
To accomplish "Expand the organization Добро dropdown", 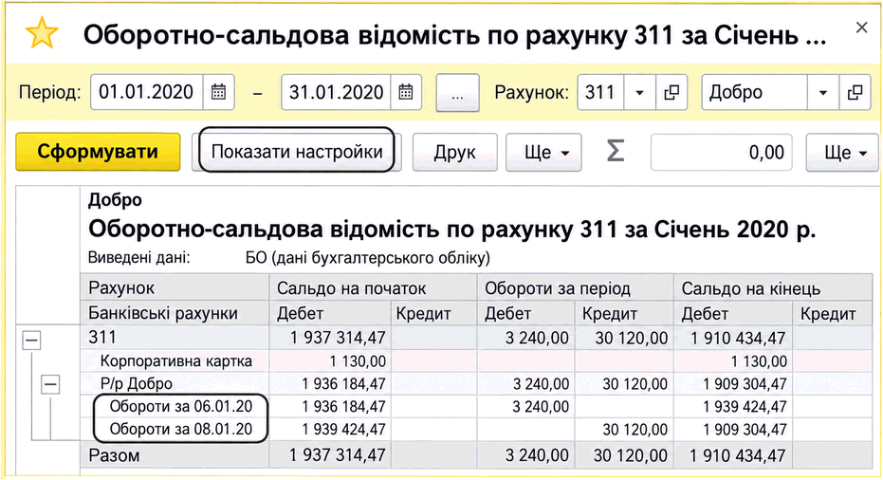I will tap(822, 92).
